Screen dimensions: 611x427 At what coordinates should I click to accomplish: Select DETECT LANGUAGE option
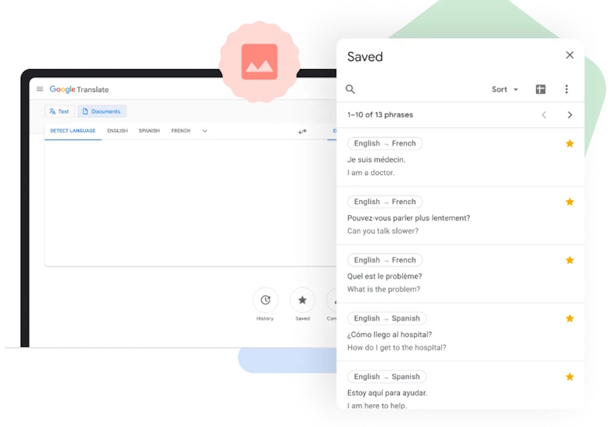(73, 131)
